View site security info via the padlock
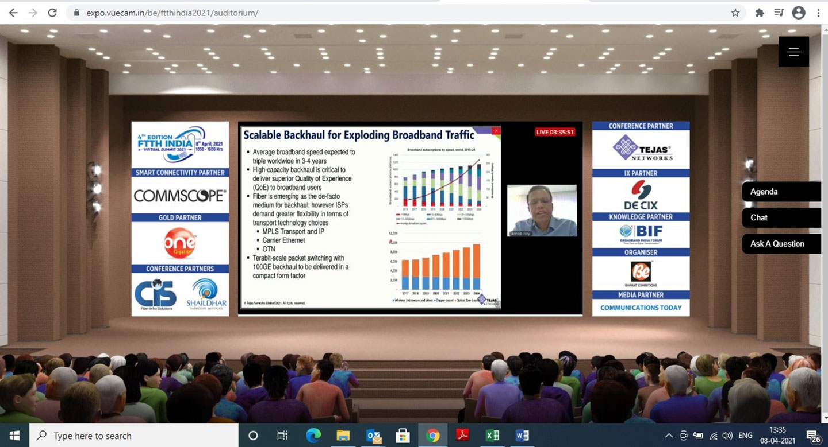This screenshot has height=447, width=828. pyautogui.click(x=76, y=13)
